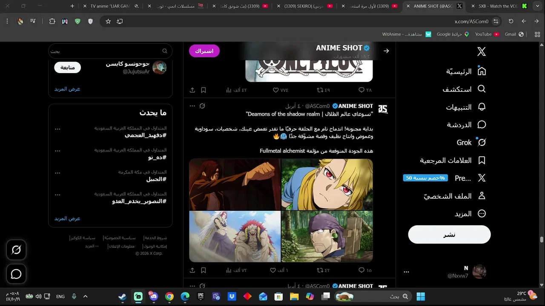Open floating chat messages button
The height and width of the screenshot is (306, 545).
[16, 274]
